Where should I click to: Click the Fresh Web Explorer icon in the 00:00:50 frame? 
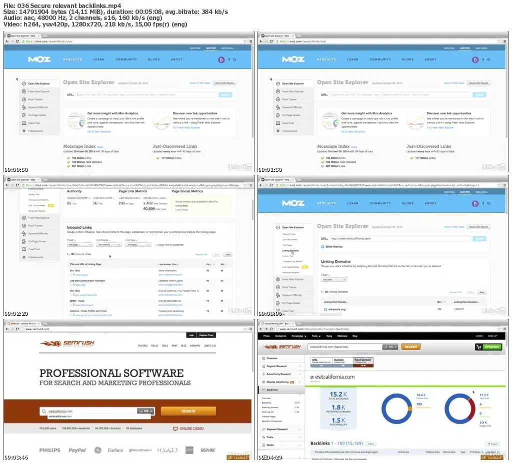(x=24, y=91)
